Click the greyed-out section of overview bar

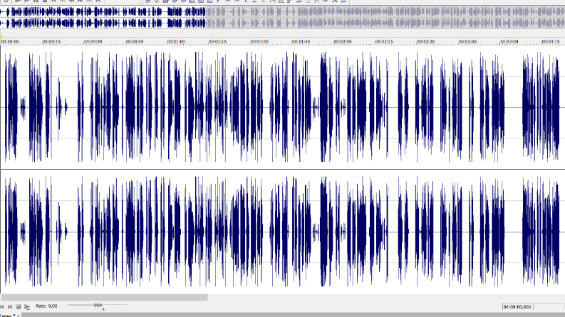click(x=385, y=17)
